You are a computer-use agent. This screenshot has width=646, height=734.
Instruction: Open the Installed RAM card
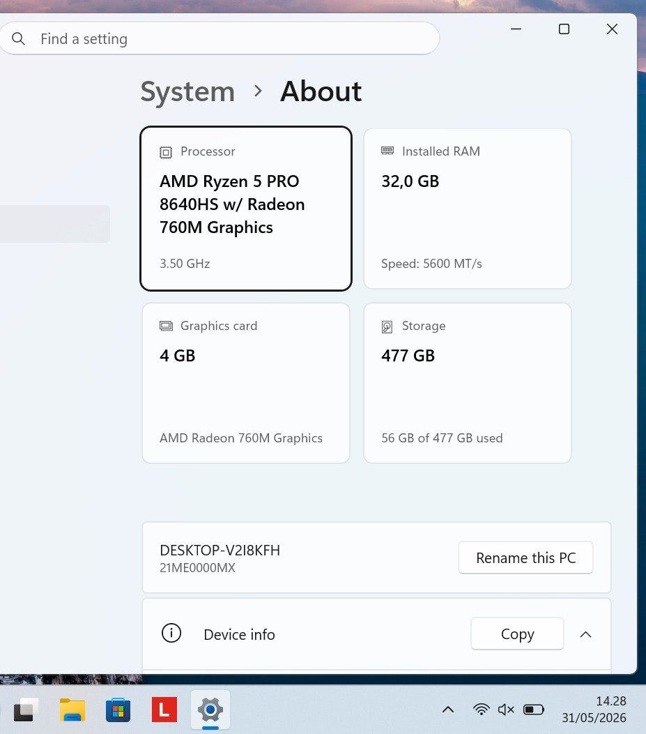coord(468,209)
